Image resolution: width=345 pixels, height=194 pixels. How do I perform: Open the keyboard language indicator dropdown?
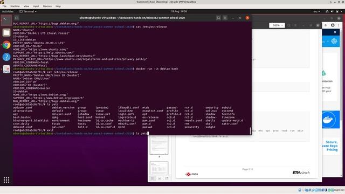point(316,11)
